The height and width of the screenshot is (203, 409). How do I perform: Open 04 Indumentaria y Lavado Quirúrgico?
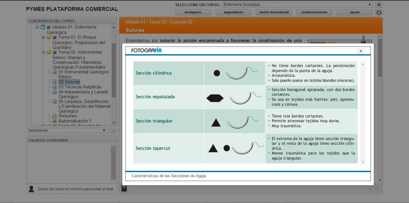[83, 94]
